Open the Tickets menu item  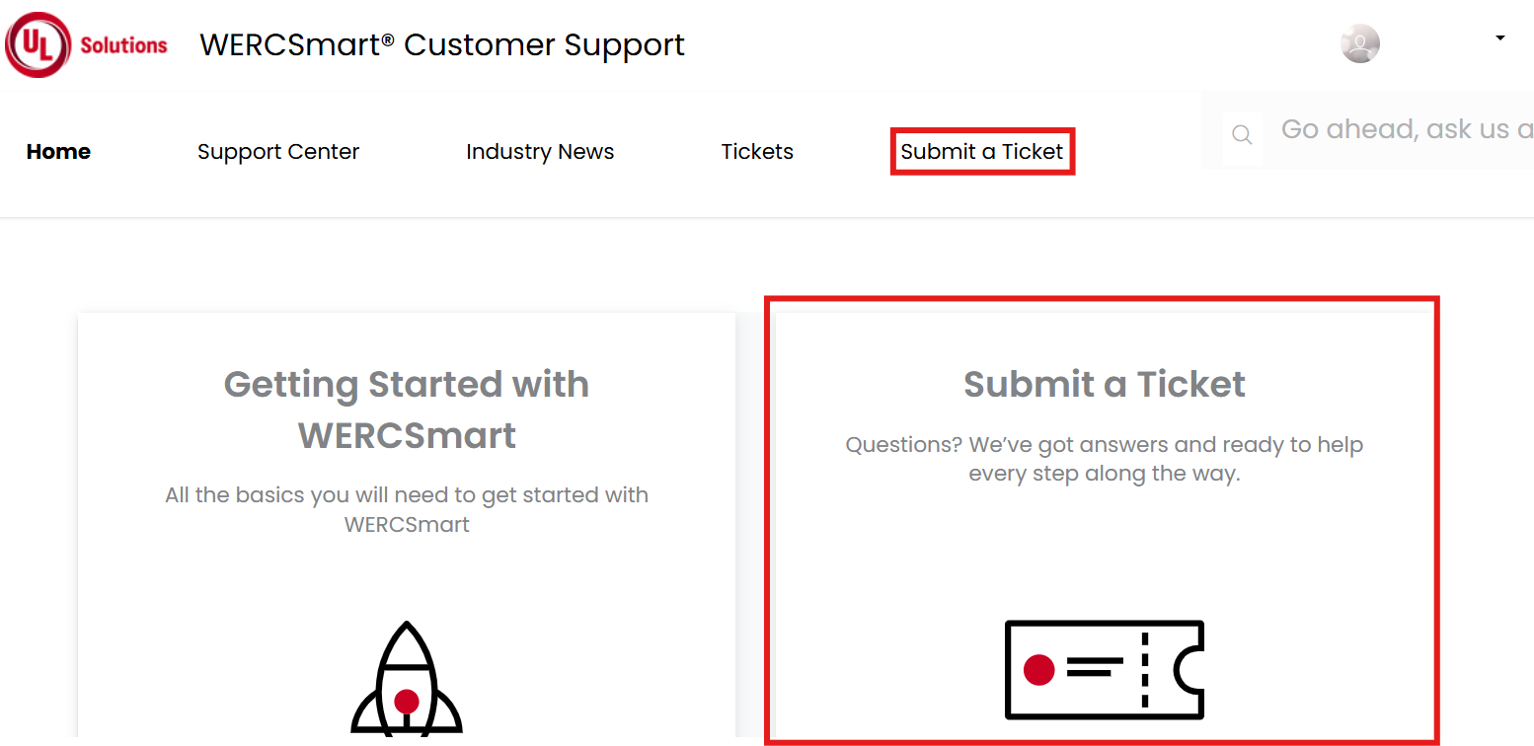coord(757,152)
